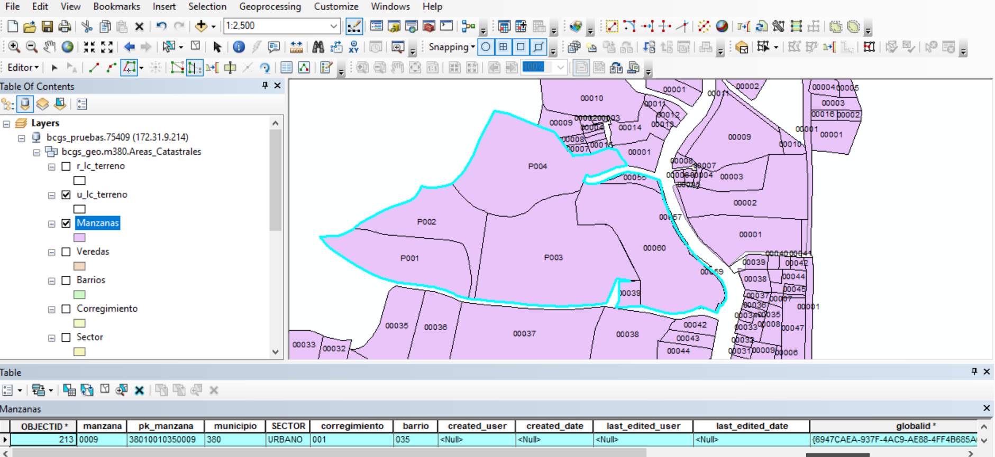Viewport: 995px width, 457px height.
Task: Select the Barrios layer in contents
Action: pyautogui.click(x=90, y=280)
